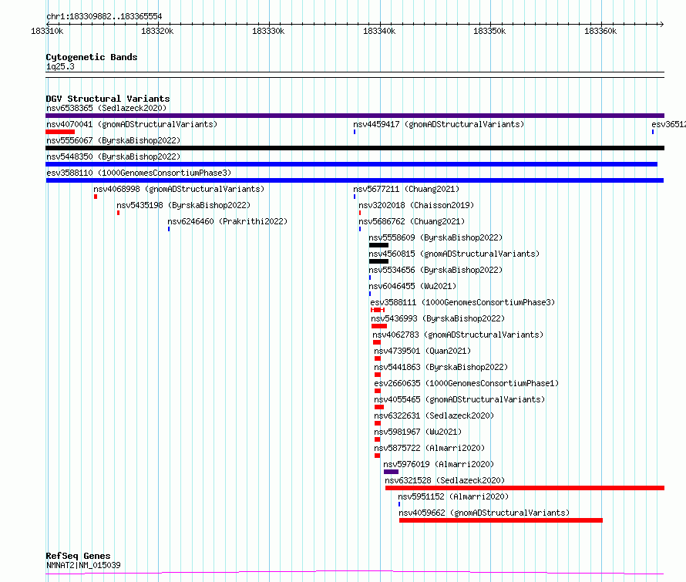686x582 pixels.
Task: Click the red bar under nsv4059662
Action: coord(501,520)
